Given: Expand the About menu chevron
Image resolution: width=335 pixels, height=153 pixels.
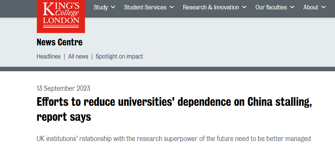Looking at the screenshot, I should point(324,7).
